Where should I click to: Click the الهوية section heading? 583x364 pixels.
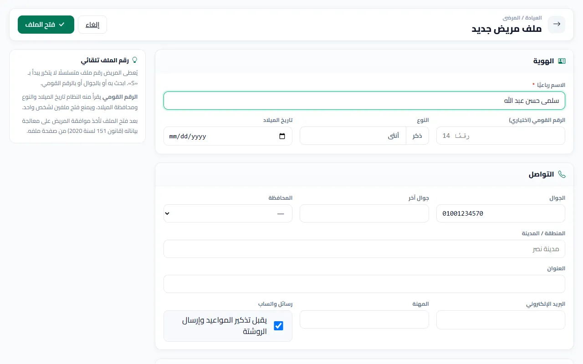(543, 61)
